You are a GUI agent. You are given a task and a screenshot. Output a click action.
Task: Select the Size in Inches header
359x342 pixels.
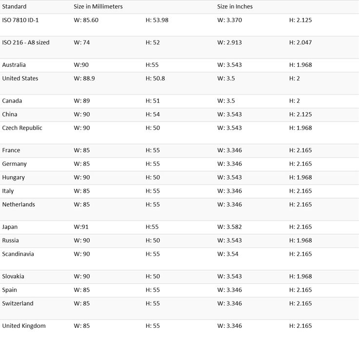click(x=235, y=6)
